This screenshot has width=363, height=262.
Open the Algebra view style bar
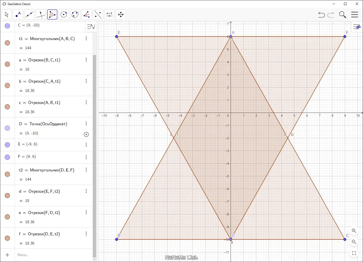click(91, 26)
